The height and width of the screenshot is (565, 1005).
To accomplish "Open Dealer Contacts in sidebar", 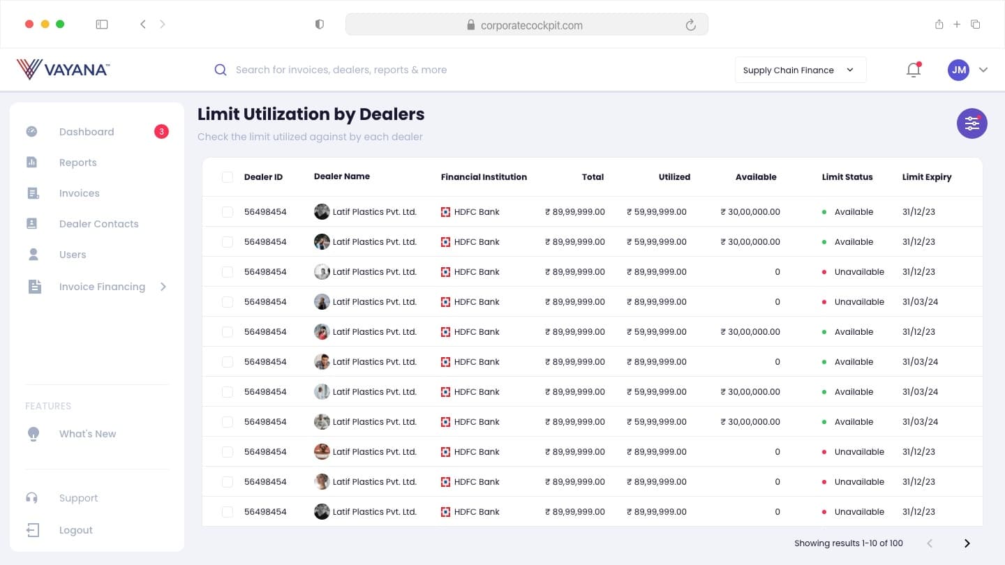I will pyautogui.click(x=98, y=224).
